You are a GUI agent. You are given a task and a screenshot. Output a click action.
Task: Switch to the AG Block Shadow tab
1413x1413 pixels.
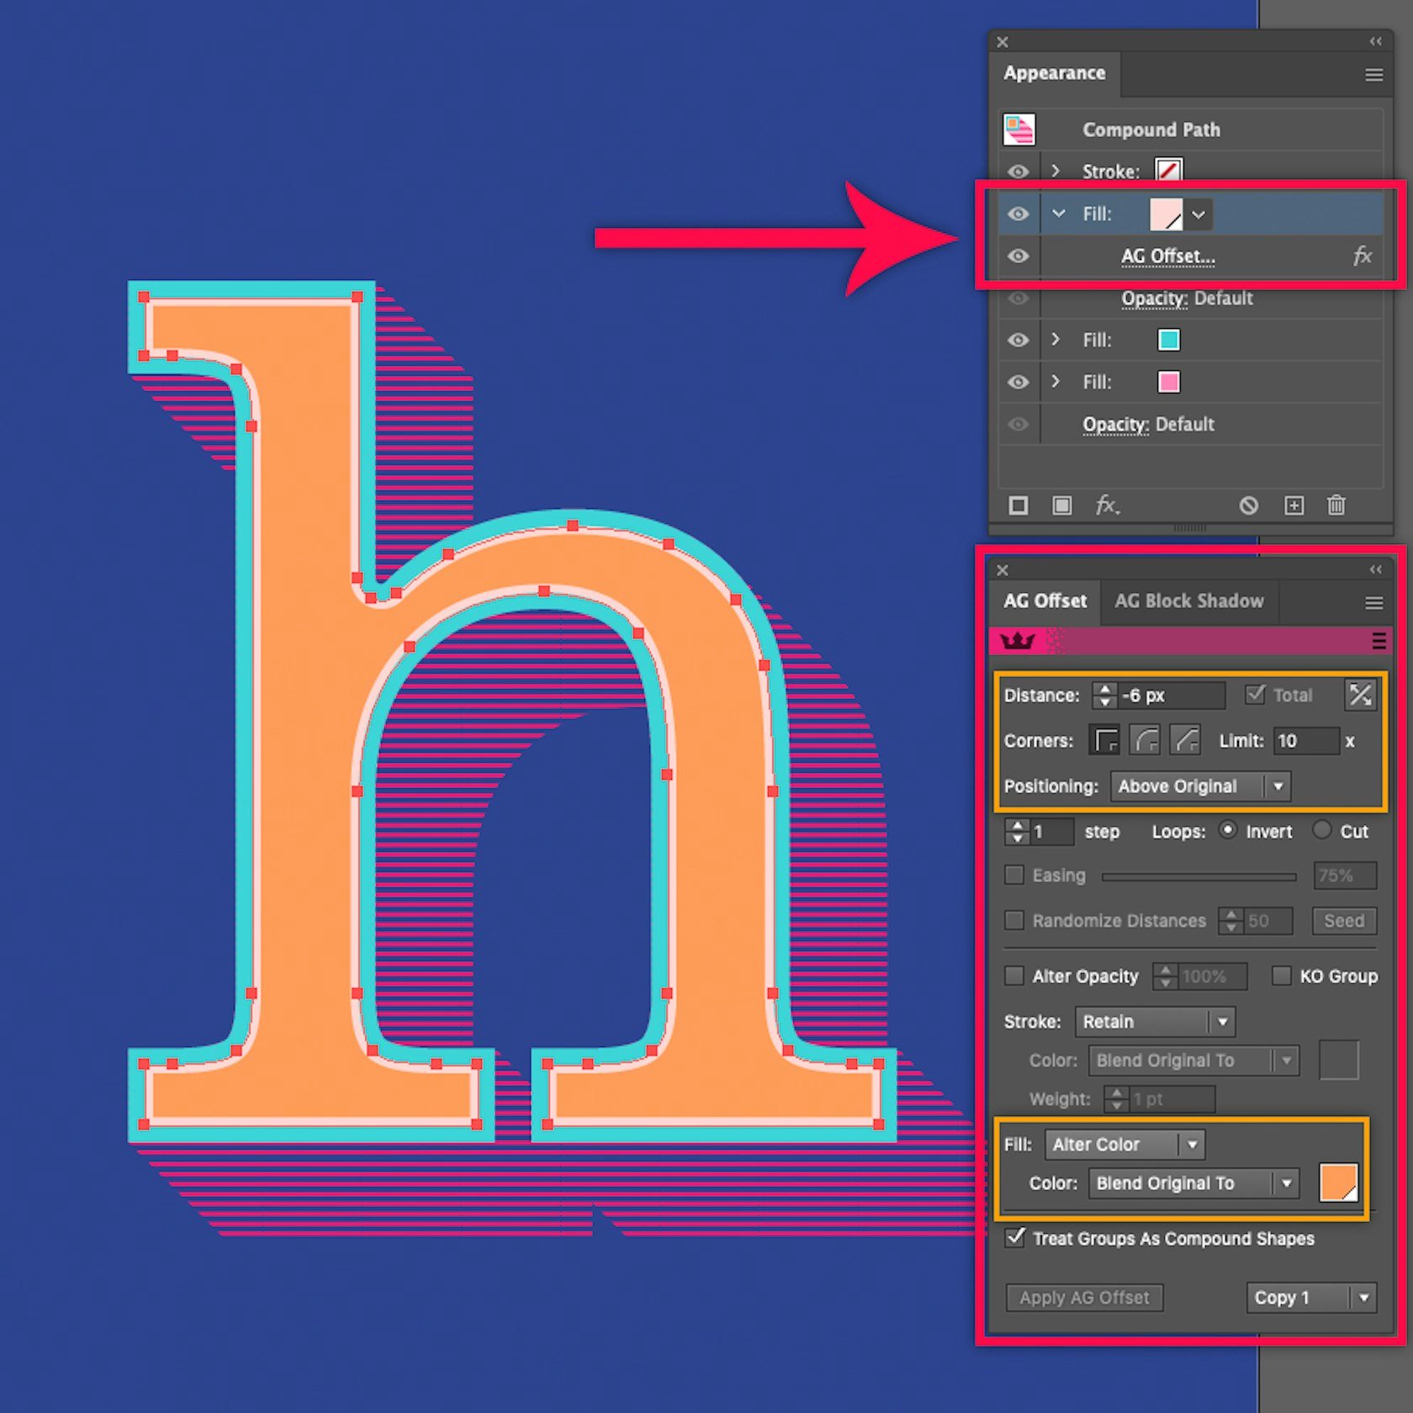click(x=1188, y=601)
